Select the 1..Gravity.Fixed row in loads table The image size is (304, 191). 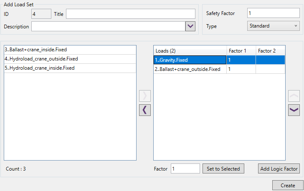pyautogui.click(x=190, y=60)
